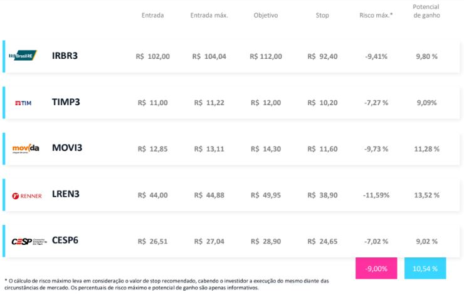Screen dimensions: 464x295
Task: Select the Risco máx.* column header
Action: (x=376, y=16)
